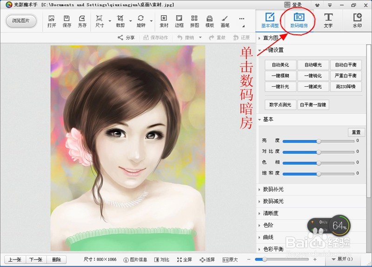Click the 一键补光 button

click(280, 86)
